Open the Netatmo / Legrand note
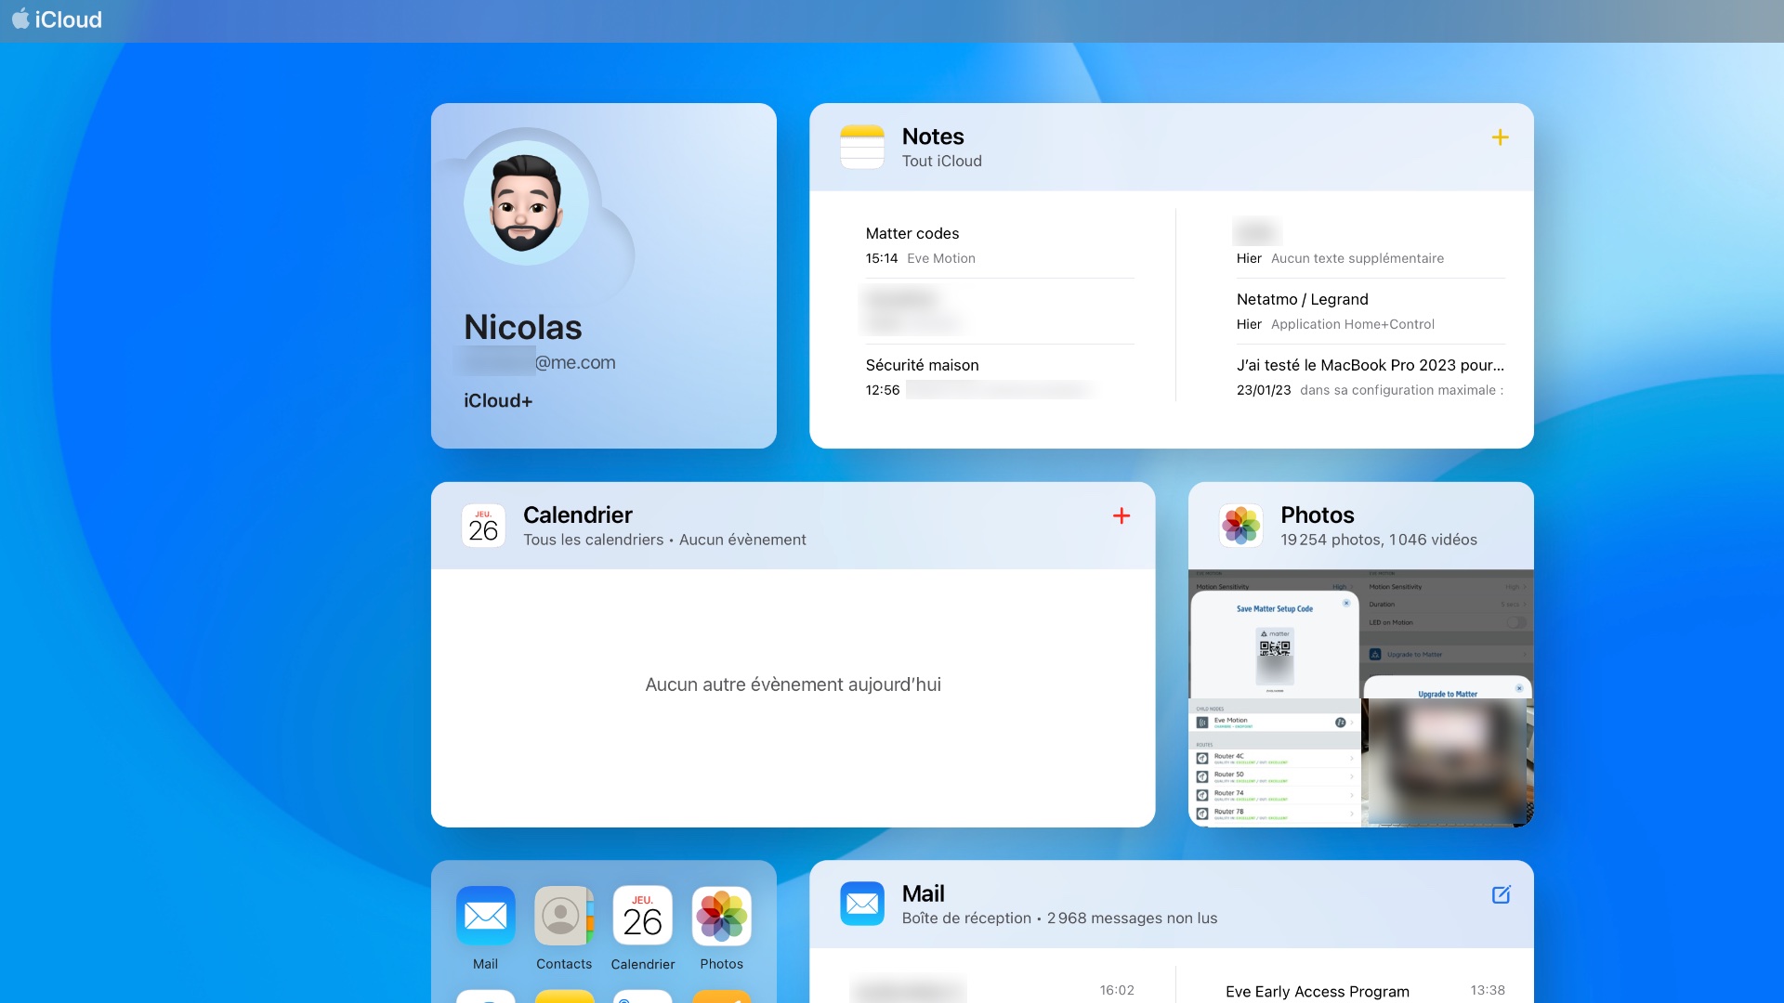 click(x=1371, y=311)
